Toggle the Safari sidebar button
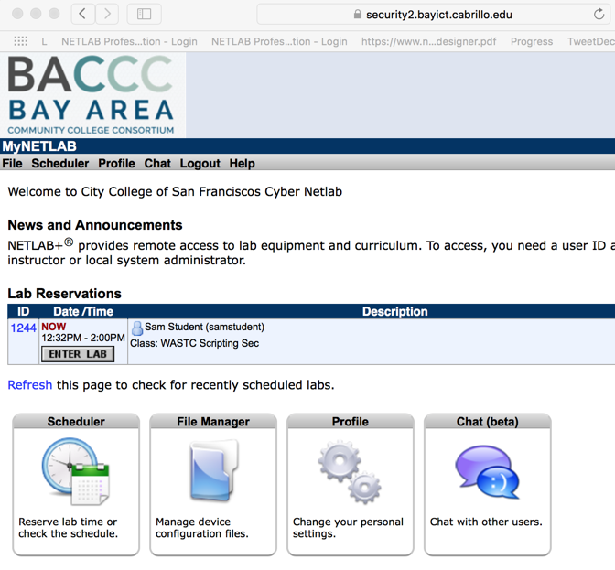Image resolution: width=615 pixels, height=570 pixels. tap(144, 14)
